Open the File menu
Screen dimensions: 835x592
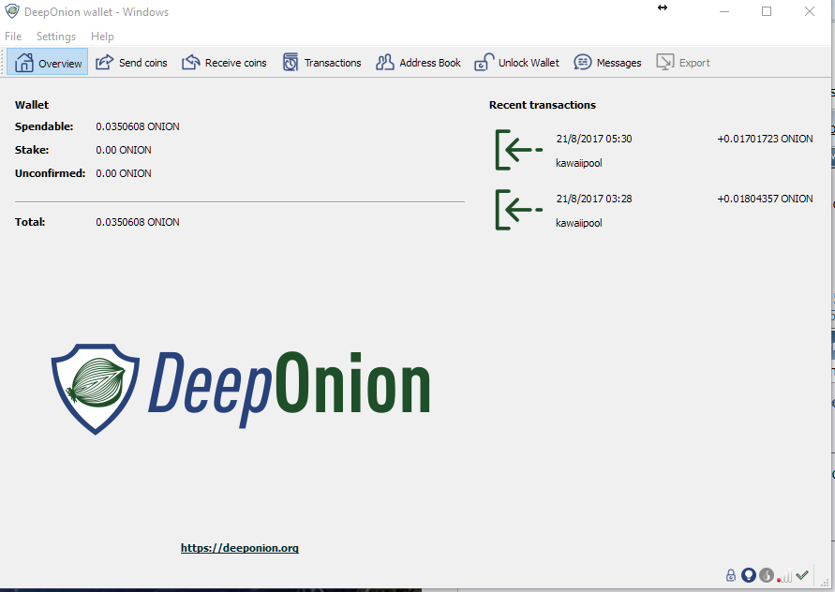click(13, 37)
